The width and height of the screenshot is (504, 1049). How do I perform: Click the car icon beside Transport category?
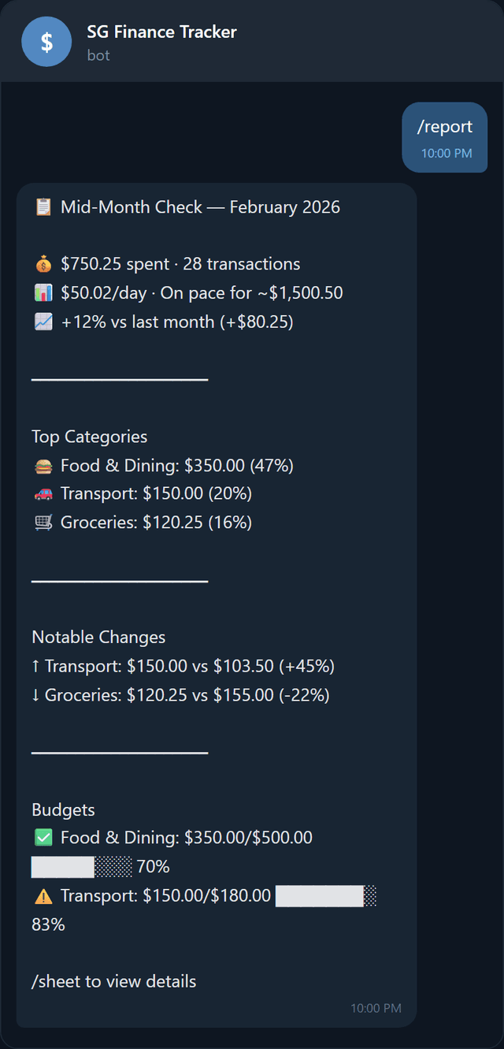[43, 493]
